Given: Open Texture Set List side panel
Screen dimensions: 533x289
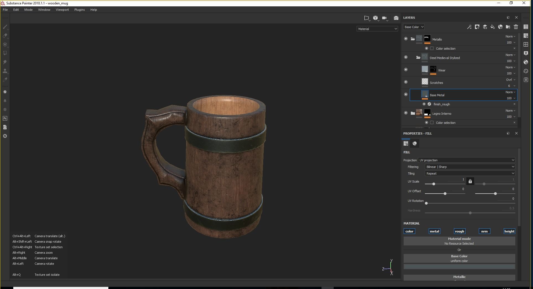Looking at the screenshot, I should point(526,27).
